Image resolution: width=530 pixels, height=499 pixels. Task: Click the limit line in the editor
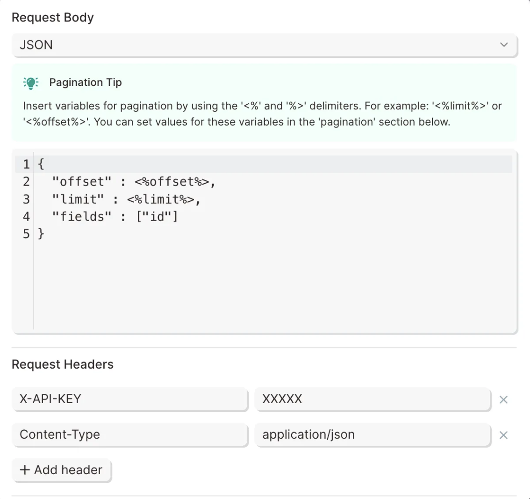(x=126, y=200)
